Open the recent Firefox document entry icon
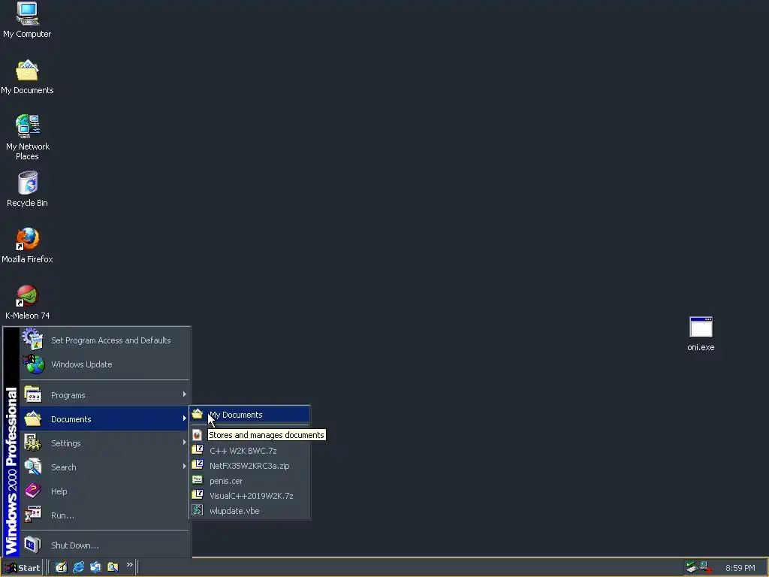 coord(198,435)
